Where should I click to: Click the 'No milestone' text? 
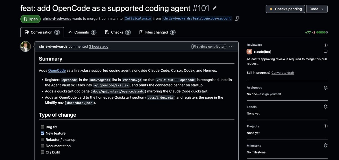tap(256, 152)
